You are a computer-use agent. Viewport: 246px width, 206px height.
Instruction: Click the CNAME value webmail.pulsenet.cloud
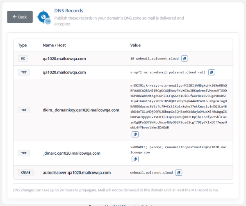click(151, 173)
